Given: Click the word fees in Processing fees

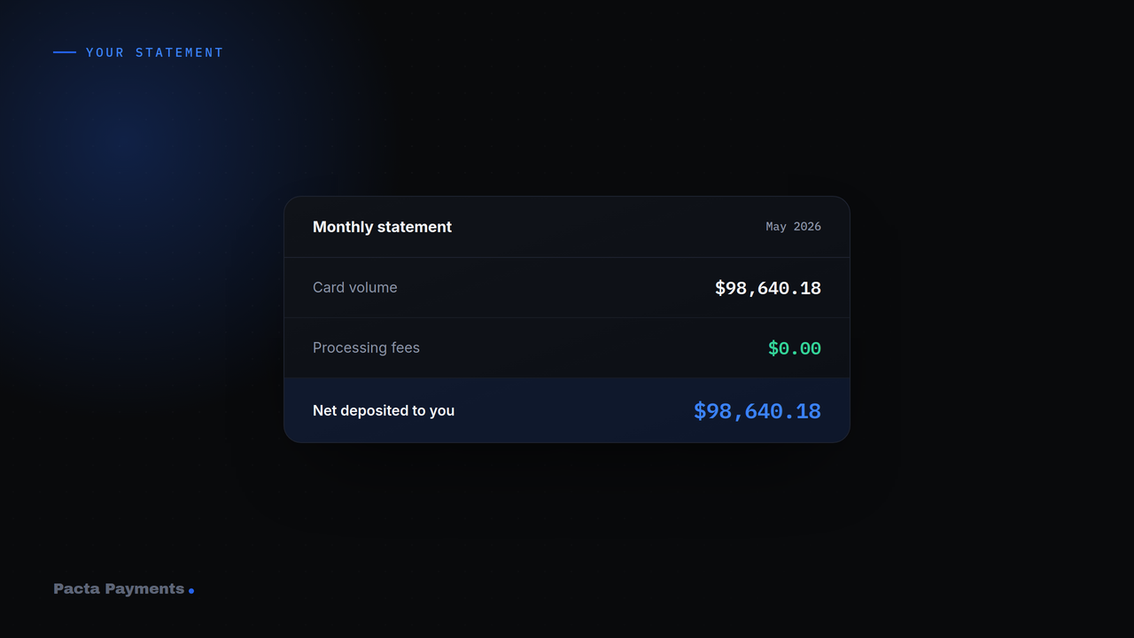Looking at the screenshot, I should pyautogui.click(x=406, y=347).
